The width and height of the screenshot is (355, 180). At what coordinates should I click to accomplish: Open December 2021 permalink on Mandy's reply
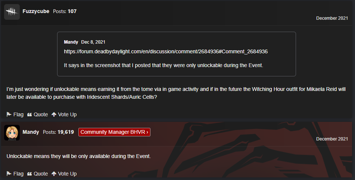coord(332,139)
